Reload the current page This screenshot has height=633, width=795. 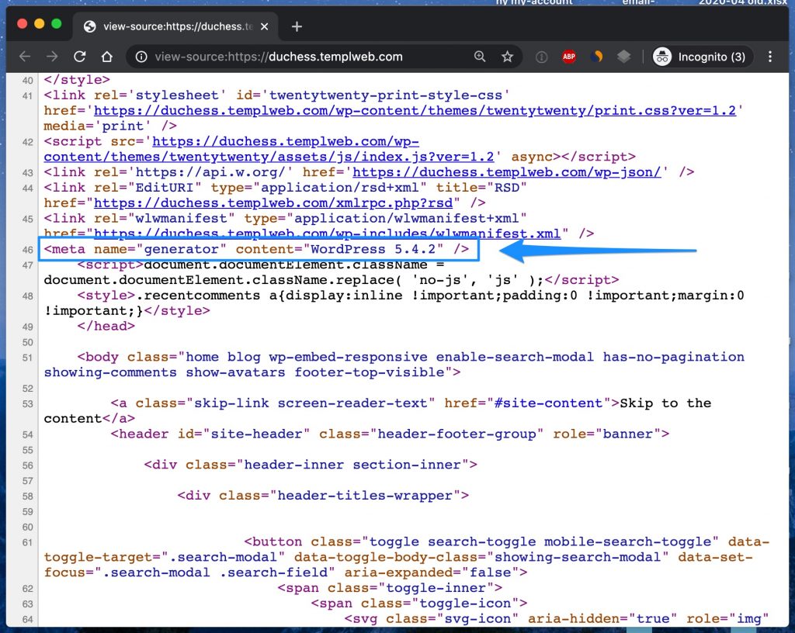[x=80, y=56]
